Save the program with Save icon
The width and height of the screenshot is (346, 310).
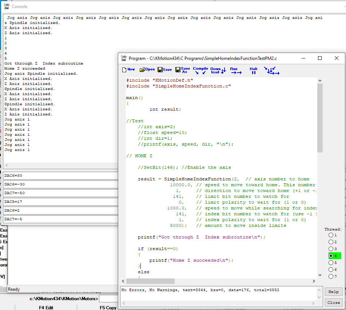point(165,70)
